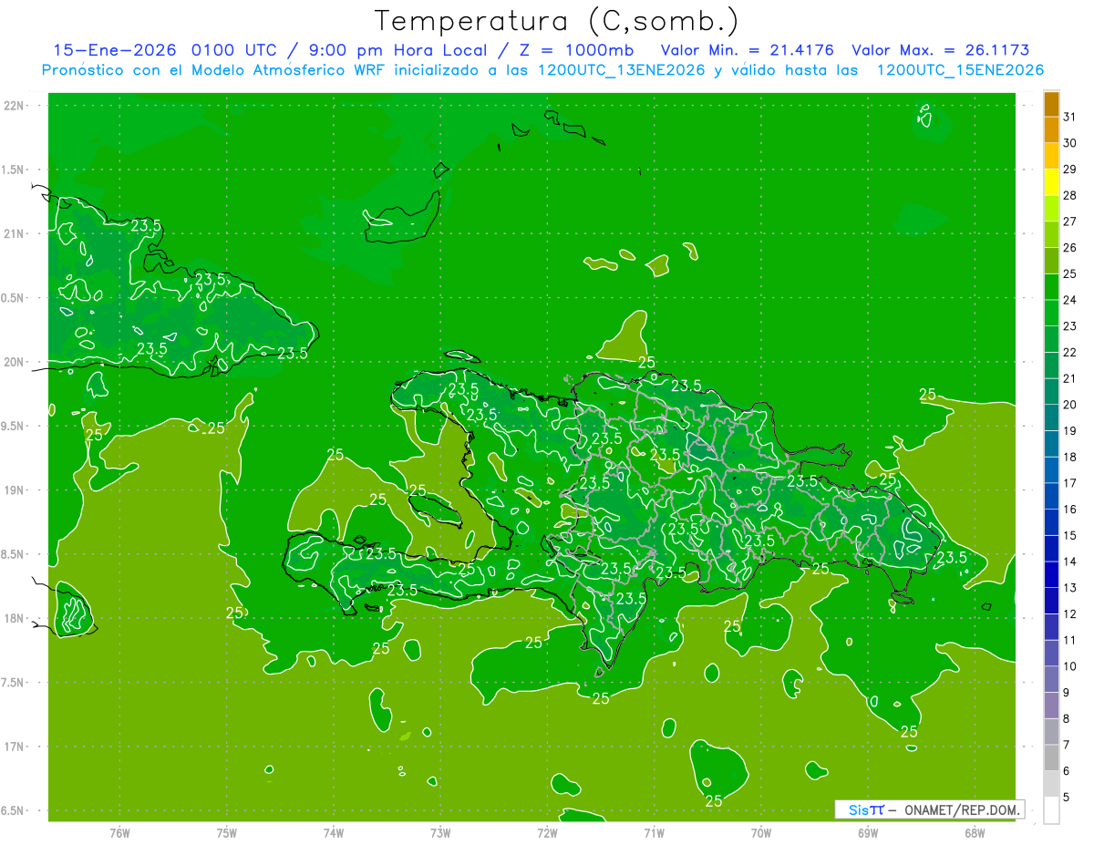This screenshot has width=1094, height=845.
Task: Click the purple legend swatch between 9 and 10
Action: [x=1051, y=679]
